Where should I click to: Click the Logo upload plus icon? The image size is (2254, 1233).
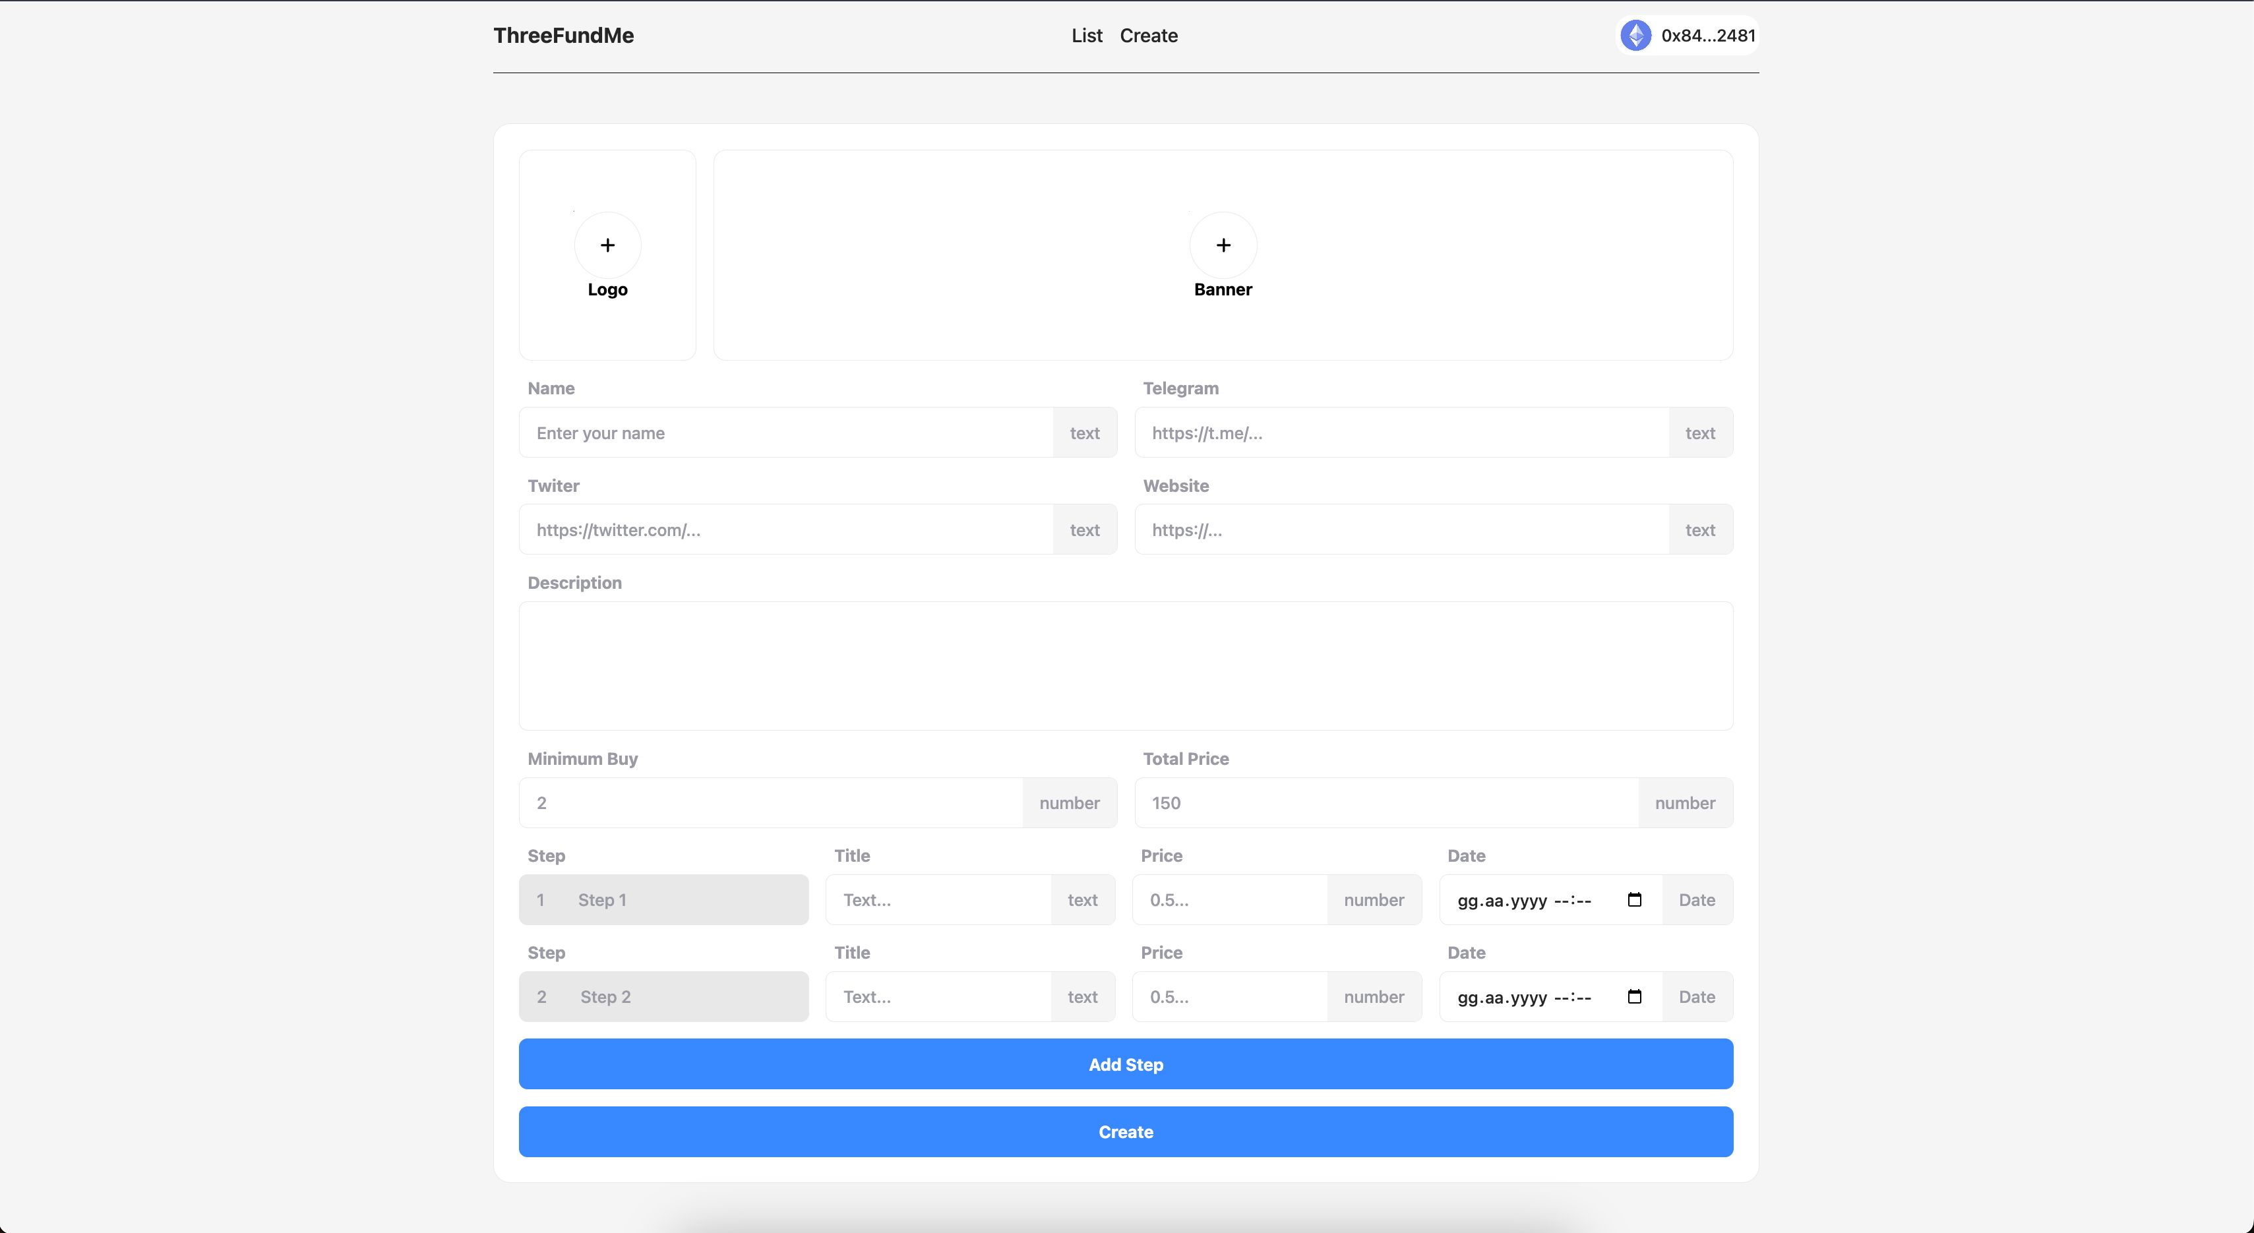[x=607, y=245]
